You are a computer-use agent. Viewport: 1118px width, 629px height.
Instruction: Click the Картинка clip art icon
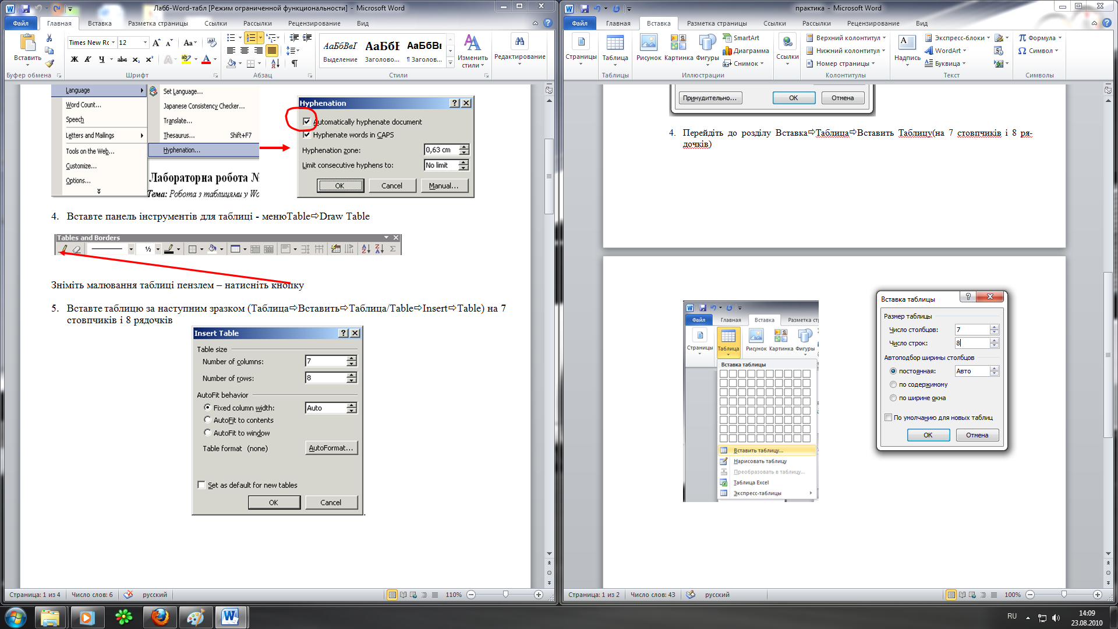(x=678, y=43)
